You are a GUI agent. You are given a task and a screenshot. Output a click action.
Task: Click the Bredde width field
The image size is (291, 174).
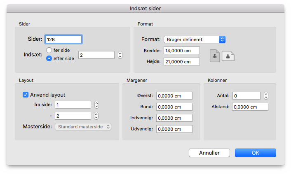182,51
